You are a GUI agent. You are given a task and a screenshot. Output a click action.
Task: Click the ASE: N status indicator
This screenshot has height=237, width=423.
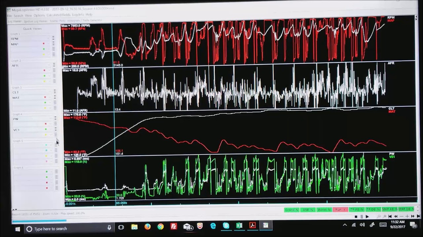308,210
